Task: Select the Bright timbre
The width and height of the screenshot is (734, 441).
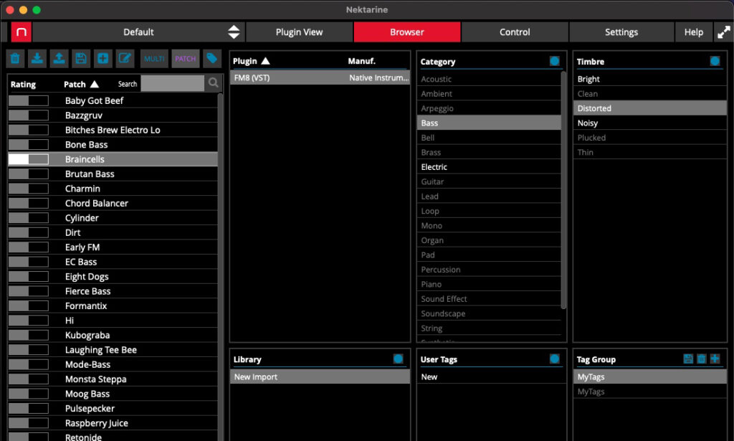Action: coord(649,79)
